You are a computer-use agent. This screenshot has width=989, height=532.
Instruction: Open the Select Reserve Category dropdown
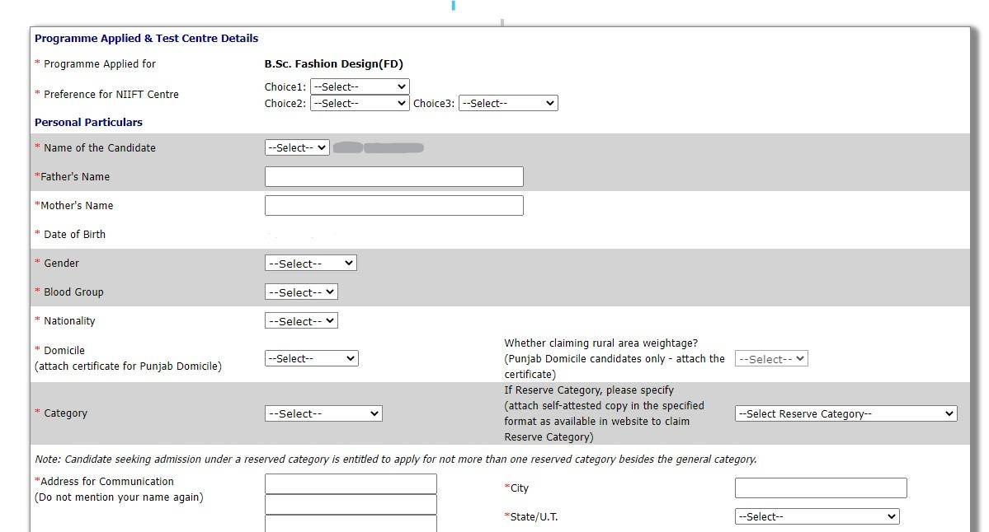coord(845,413)
